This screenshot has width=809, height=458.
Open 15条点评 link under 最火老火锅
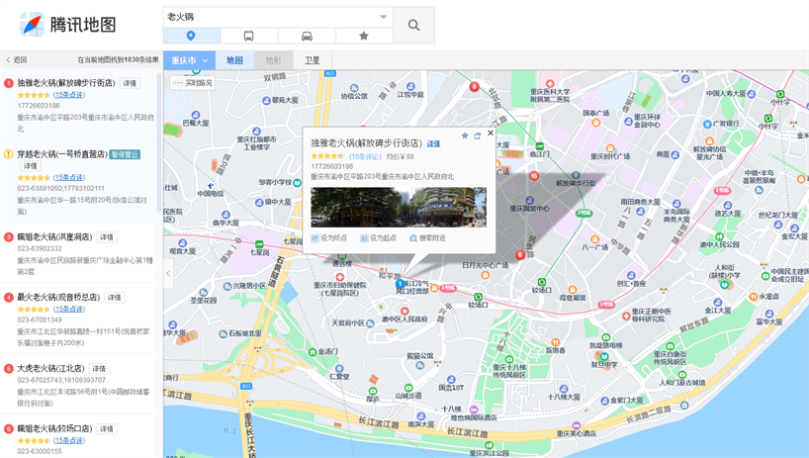(69, 309)
